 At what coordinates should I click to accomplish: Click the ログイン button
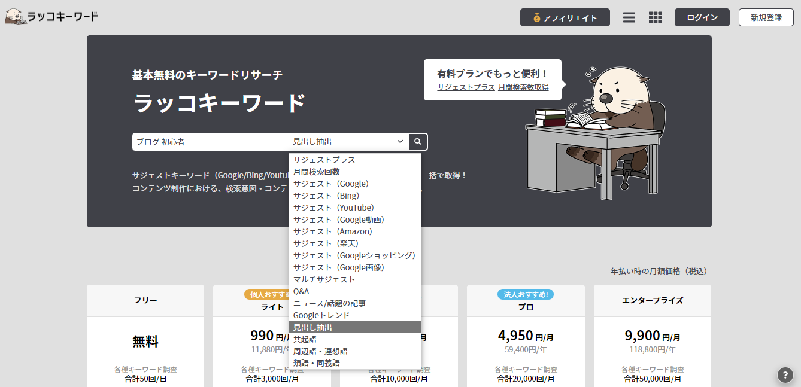[x=702, y=17]
